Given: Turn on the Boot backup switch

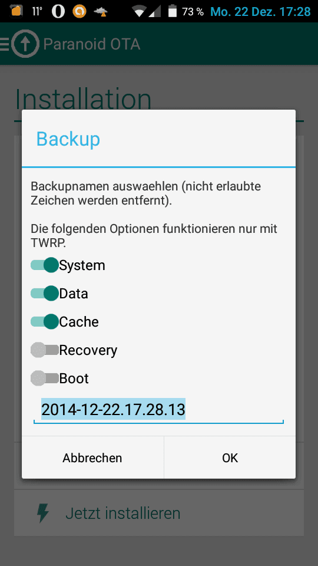Looking at the screenshot, I should [45, 378].
